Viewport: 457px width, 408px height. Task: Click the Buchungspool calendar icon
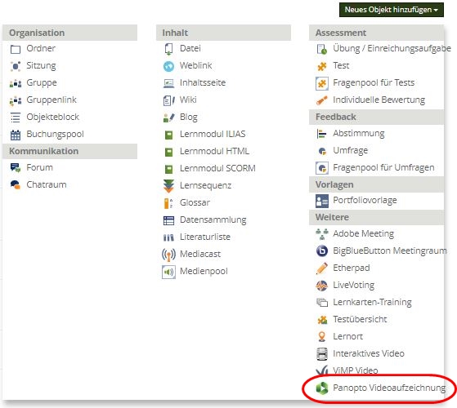tap(16, 135)
